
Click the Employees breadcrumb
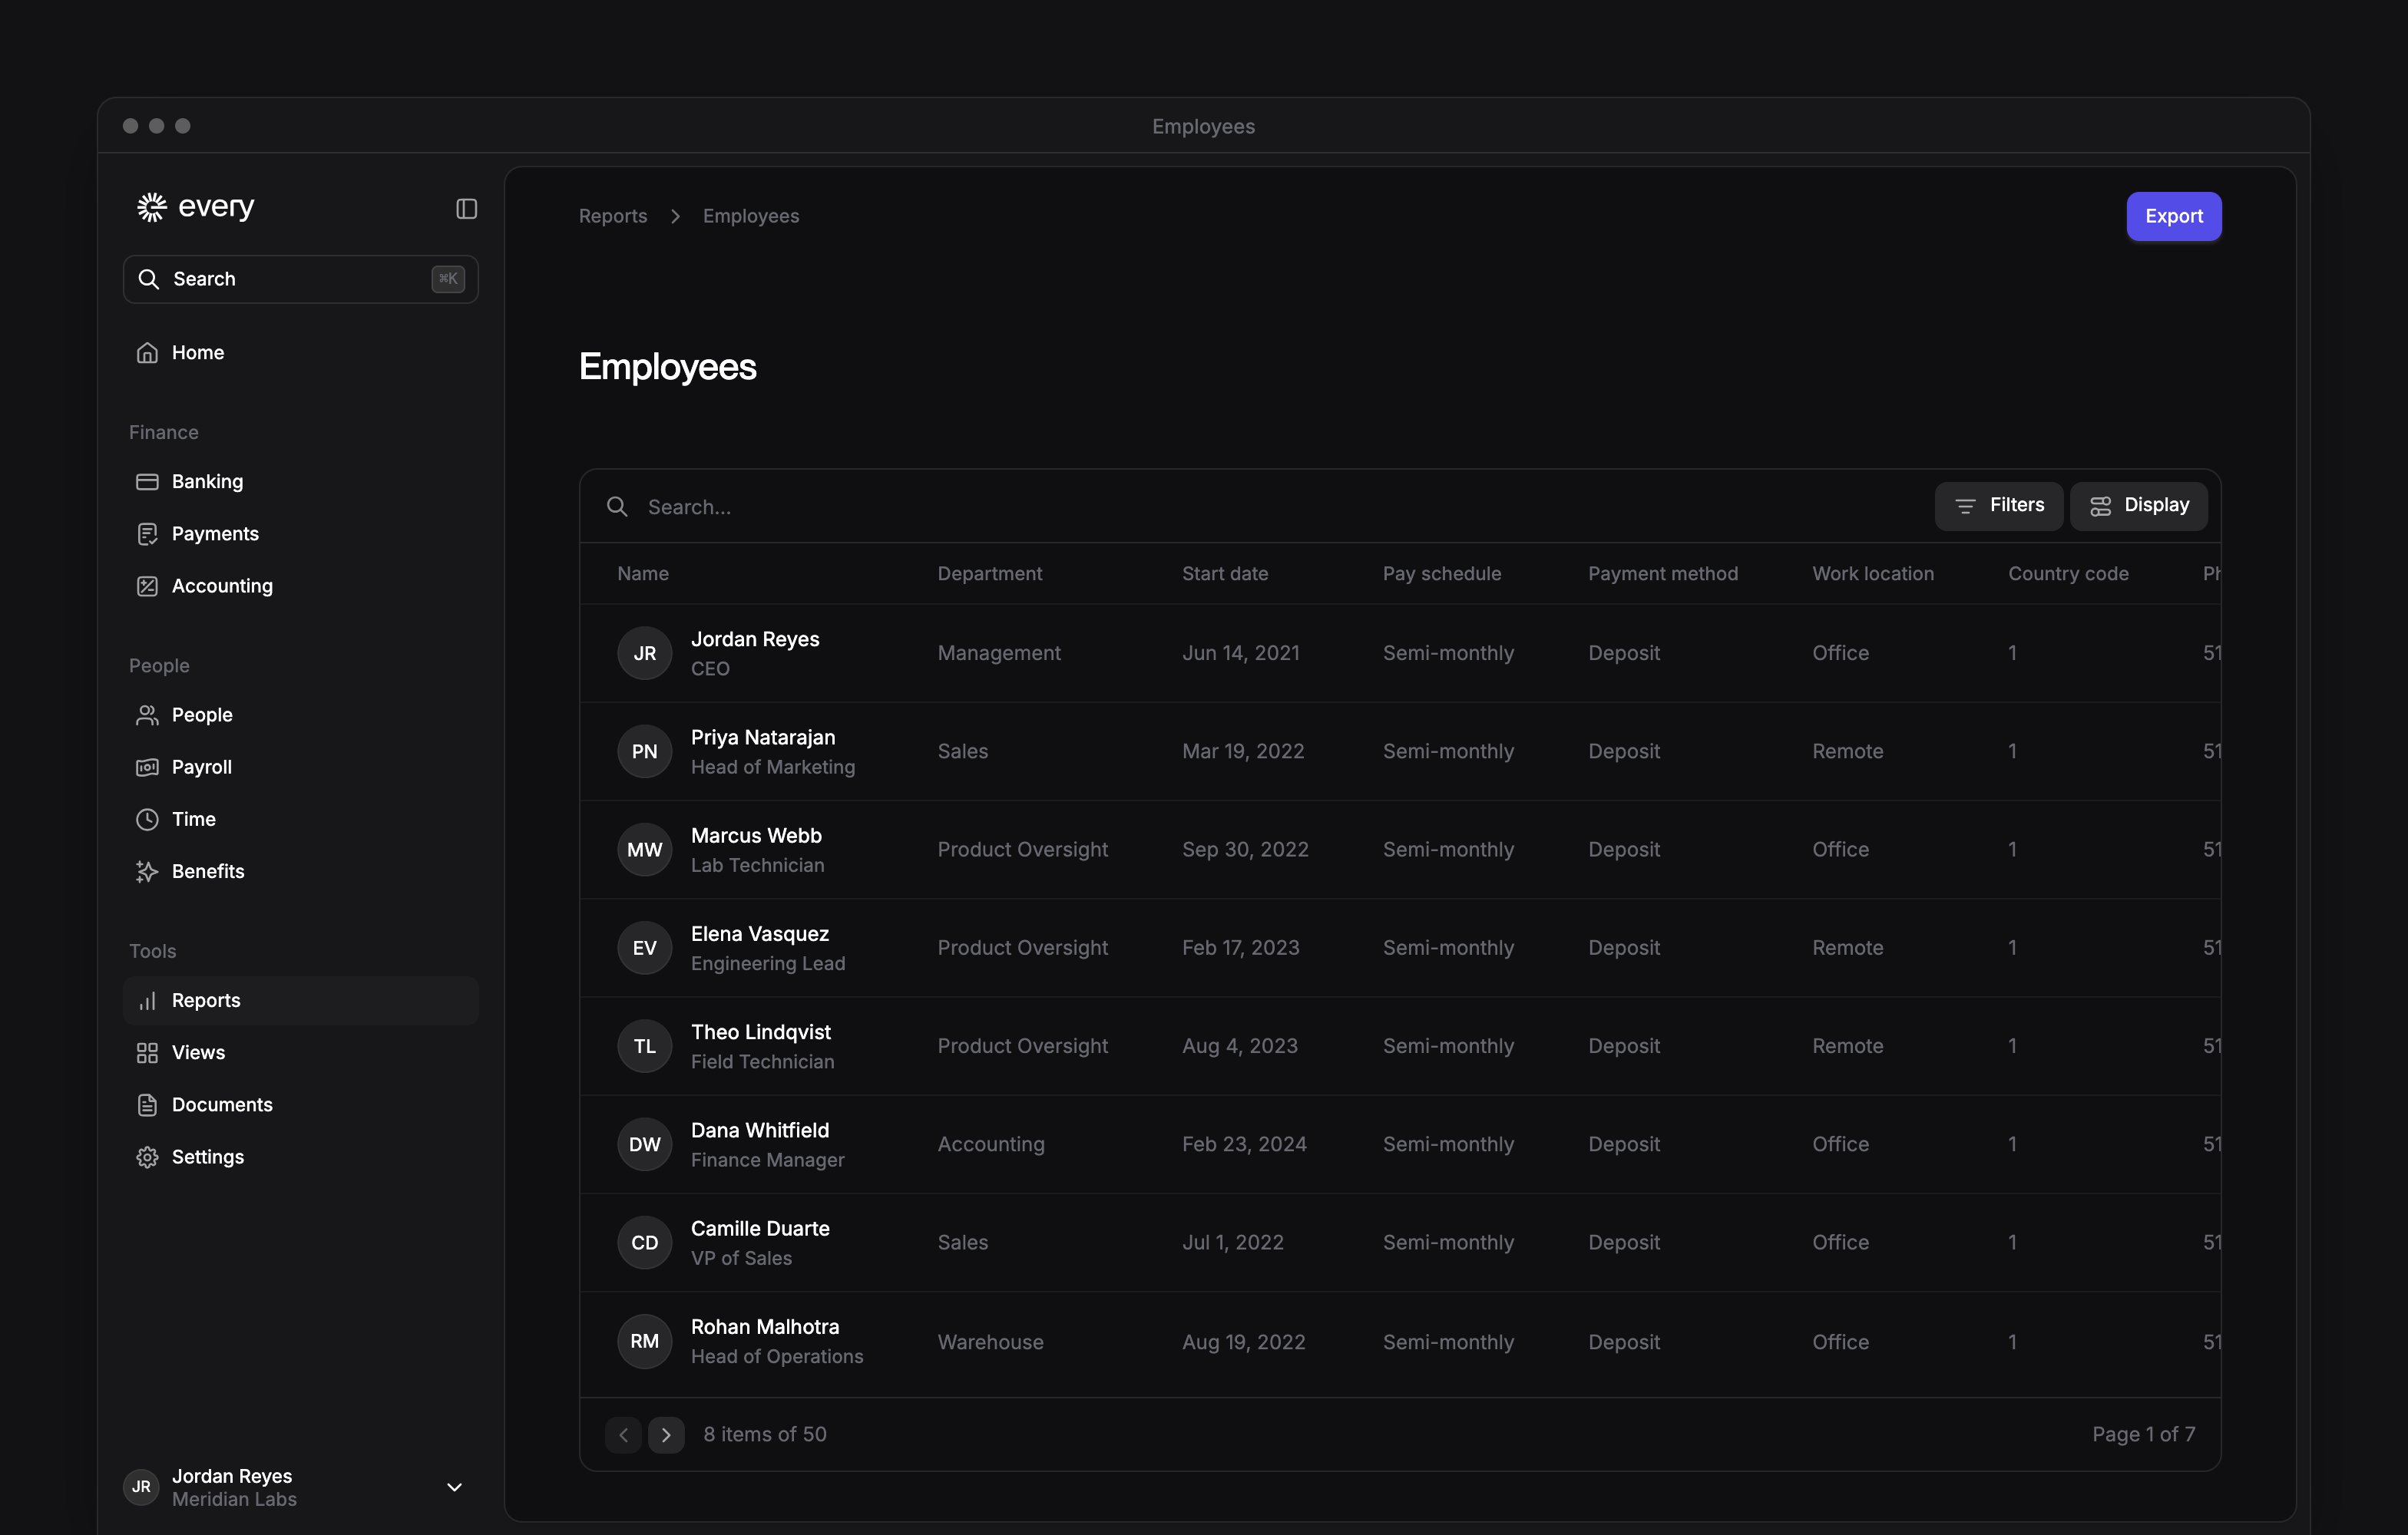click(751, 216)
